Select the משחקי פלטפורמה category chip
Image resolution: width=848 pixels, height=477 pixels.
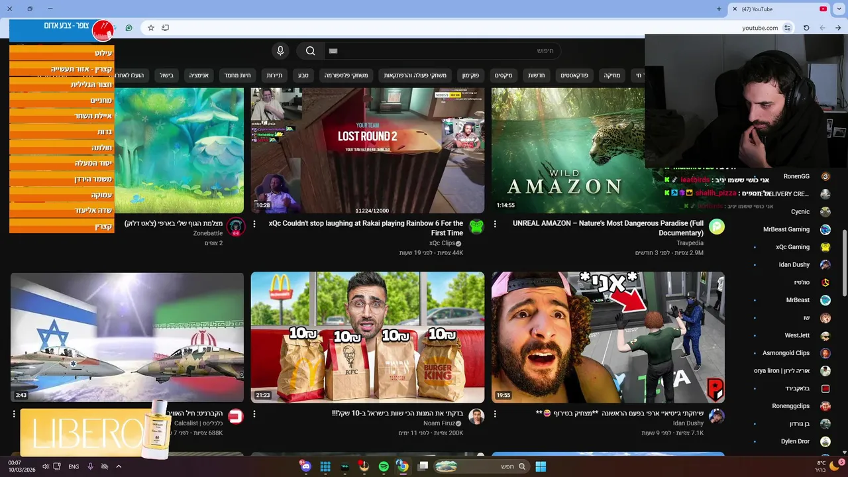pyautogui.click(x=346, y=76)
